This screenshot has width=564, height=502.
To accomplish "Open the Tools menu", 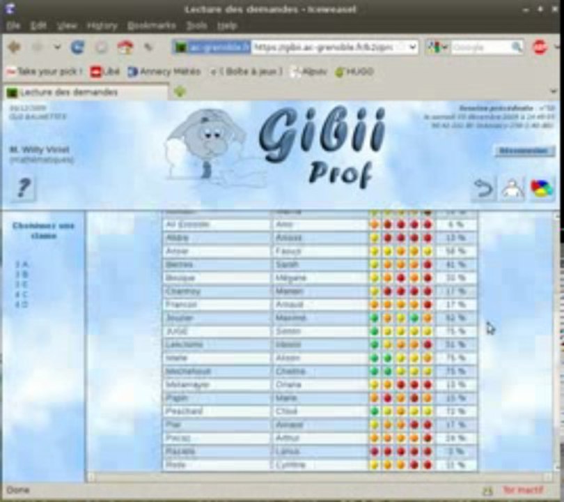I will coord(197,26).
